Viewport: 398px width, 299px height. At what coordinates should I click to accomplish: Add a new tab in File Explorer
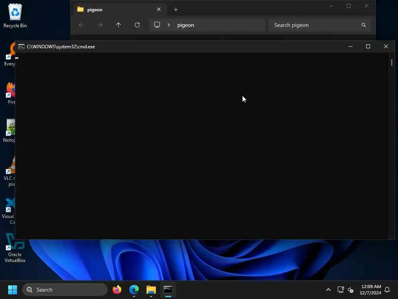176,10
